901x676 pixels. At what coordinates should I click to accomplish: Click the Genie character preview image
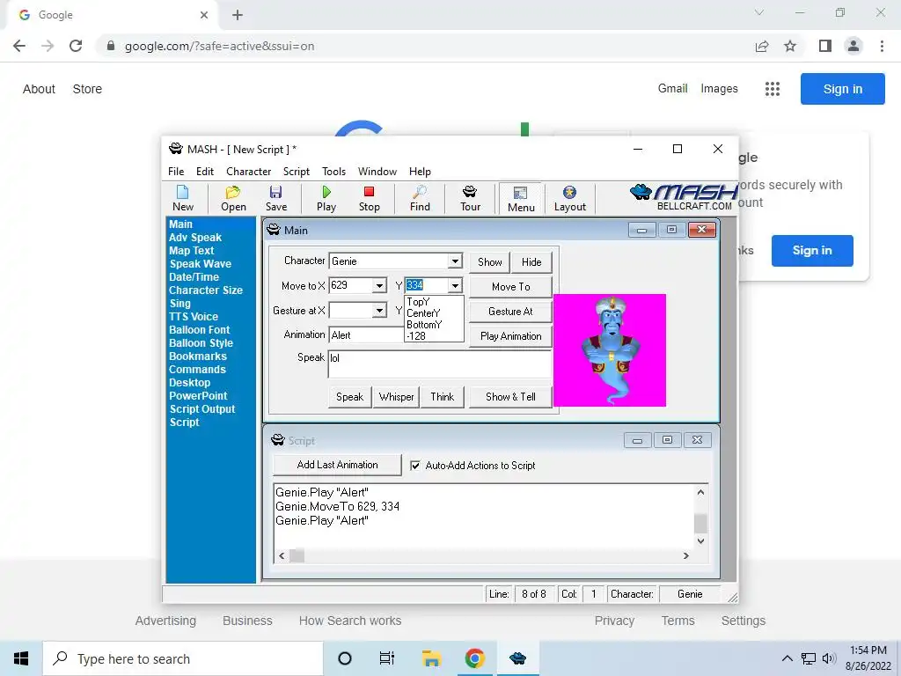click(x=610, y=350)
